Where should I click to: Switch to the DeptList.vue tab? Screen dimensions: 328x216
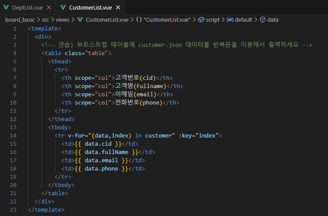pos(27,8)
